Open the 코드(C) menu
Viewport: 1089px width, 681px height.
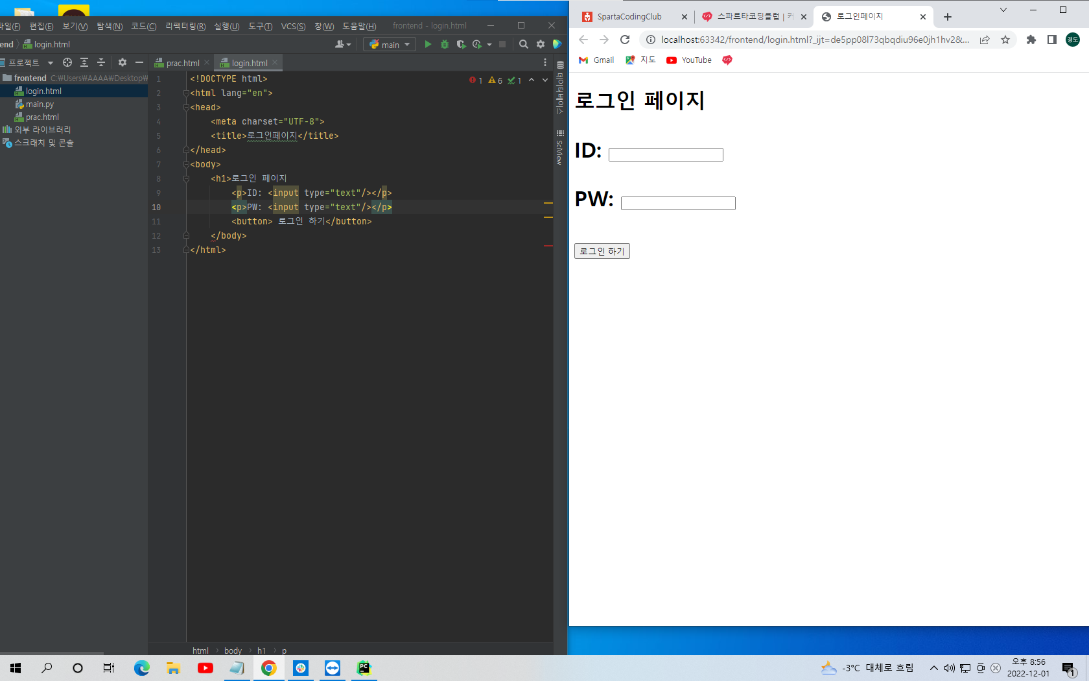144,26
